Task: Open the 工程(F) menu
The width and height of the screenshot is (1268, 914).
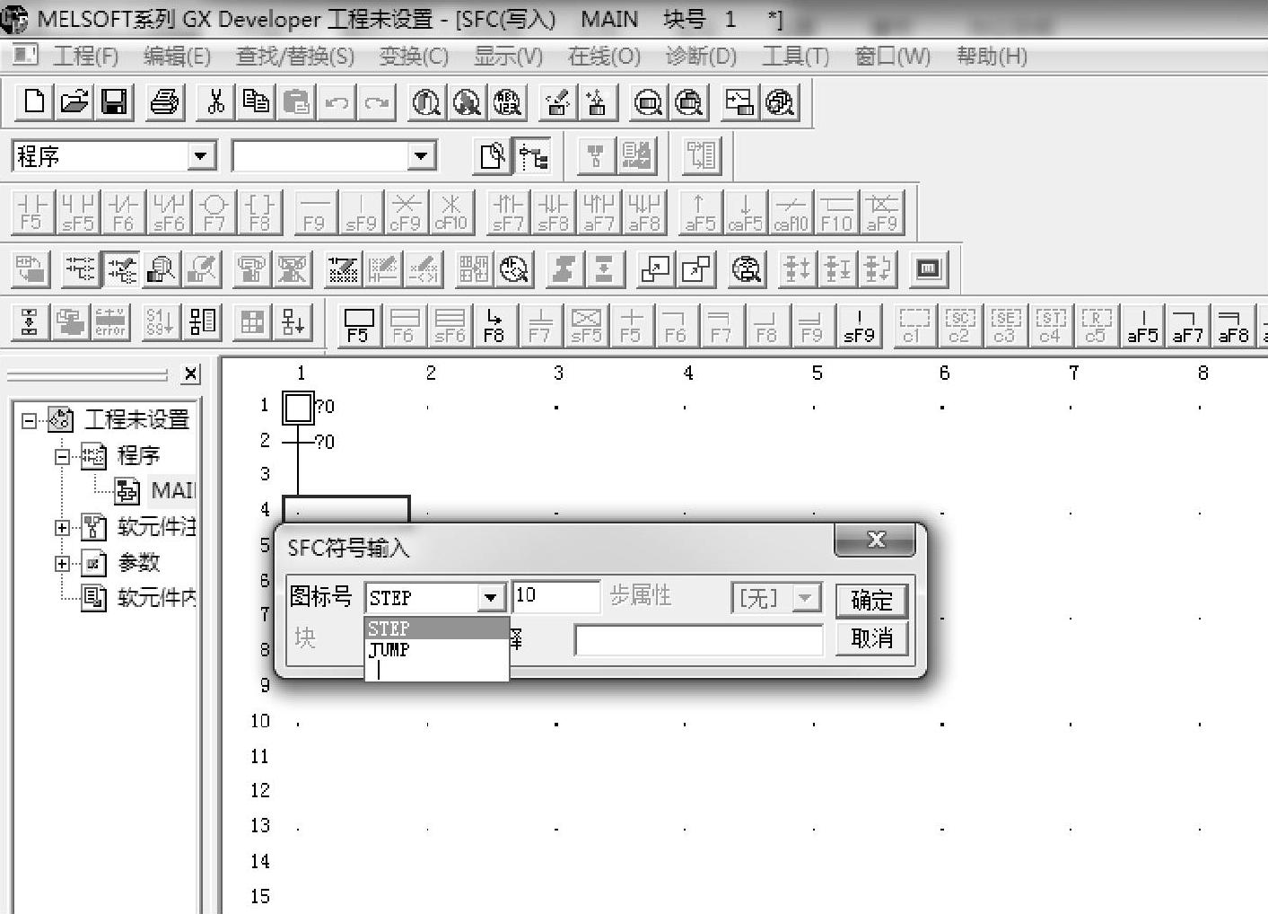Action: point(85,57)
